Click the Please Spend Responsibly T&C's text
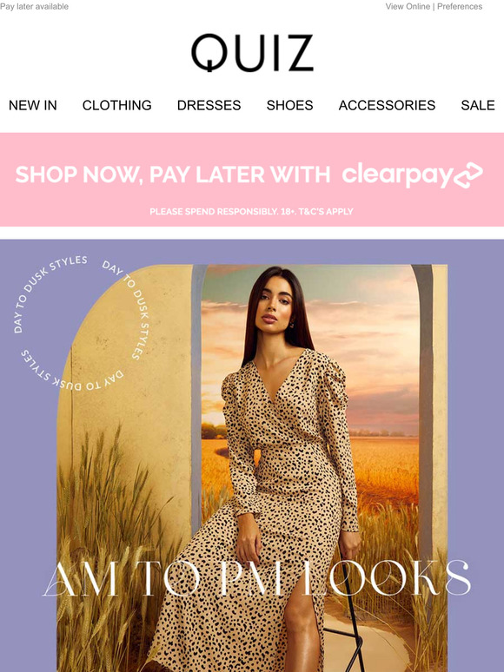 coord(251,211)
